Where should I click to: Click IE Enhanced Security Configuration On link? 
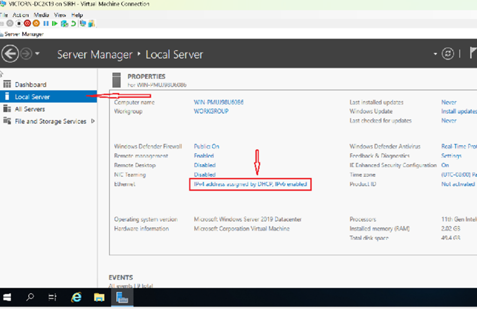(445, 165)
